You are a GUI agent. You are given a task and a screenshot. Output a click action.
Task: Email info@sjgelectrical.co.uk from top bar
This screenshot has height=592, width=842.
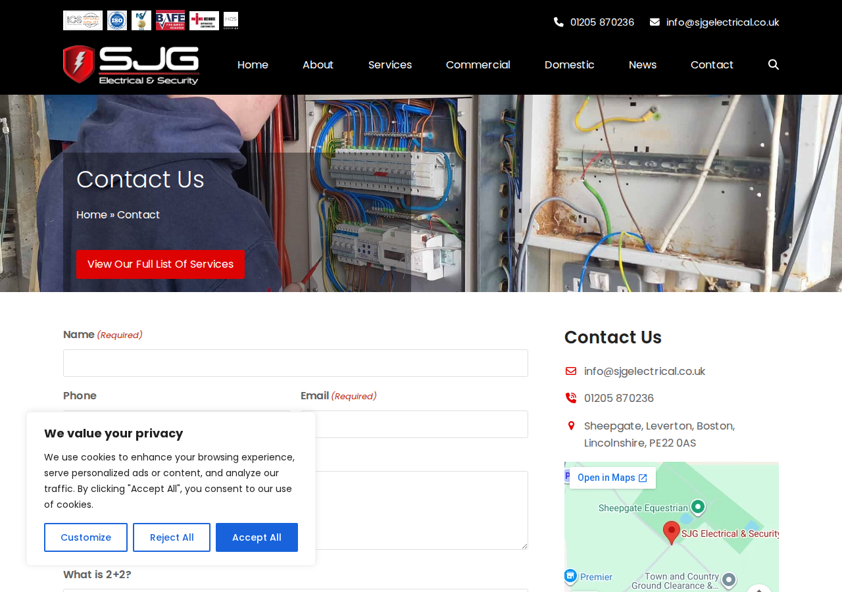pyautogui.click(x=722, y=22)
